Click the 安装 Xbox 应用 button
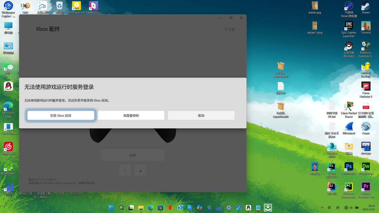Viewport: 379px width, 213px height. pos(61,115)
